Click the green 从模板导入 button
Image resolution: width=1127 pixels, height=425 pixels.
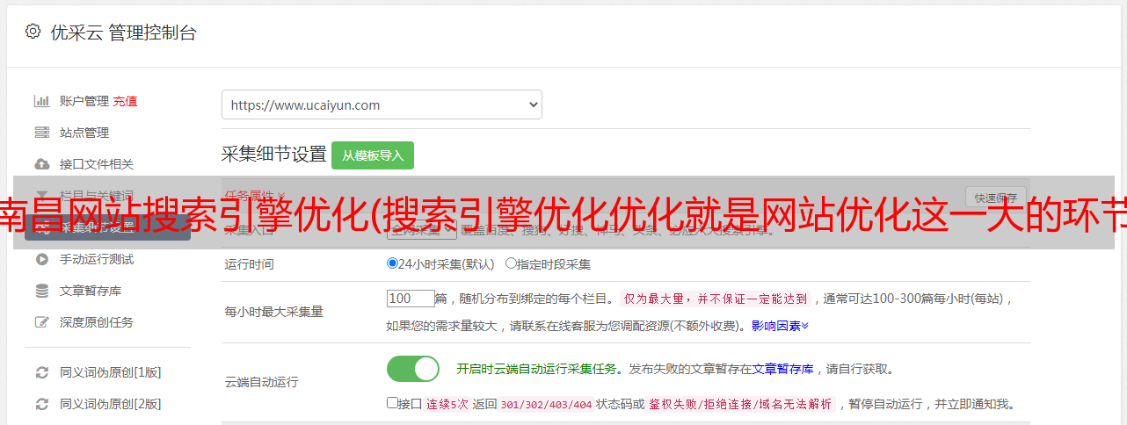pos(373,155)
